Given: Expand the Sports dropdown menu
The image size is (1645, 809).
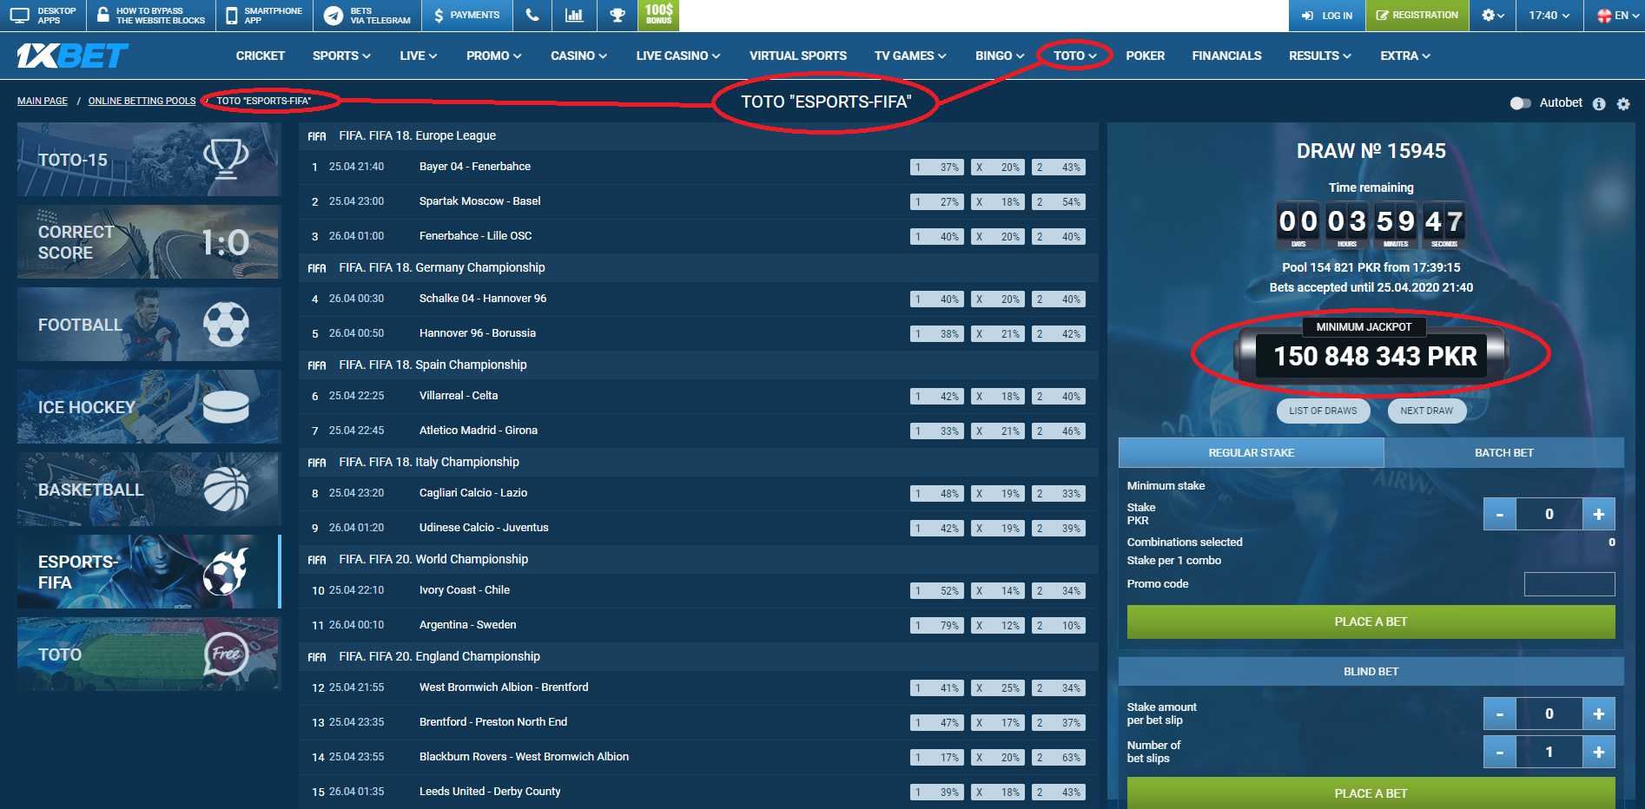Looking at the screenshot, I should point(341,56).
